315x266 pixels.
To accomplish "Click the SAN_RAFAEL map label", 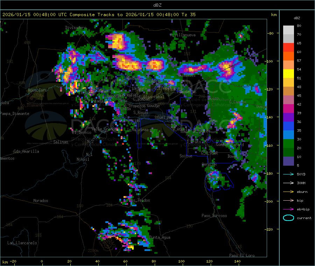I will [x=128, y=95].
